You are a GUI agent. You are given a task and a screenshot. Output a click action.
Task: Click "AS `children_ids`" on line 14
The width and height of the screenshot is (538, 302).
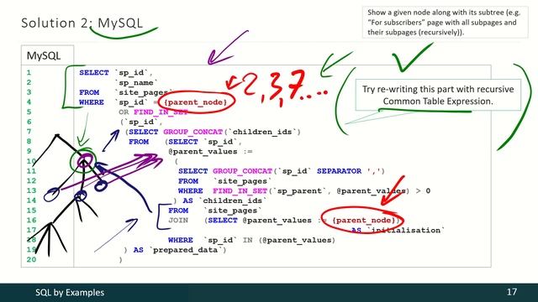point(224,201)
